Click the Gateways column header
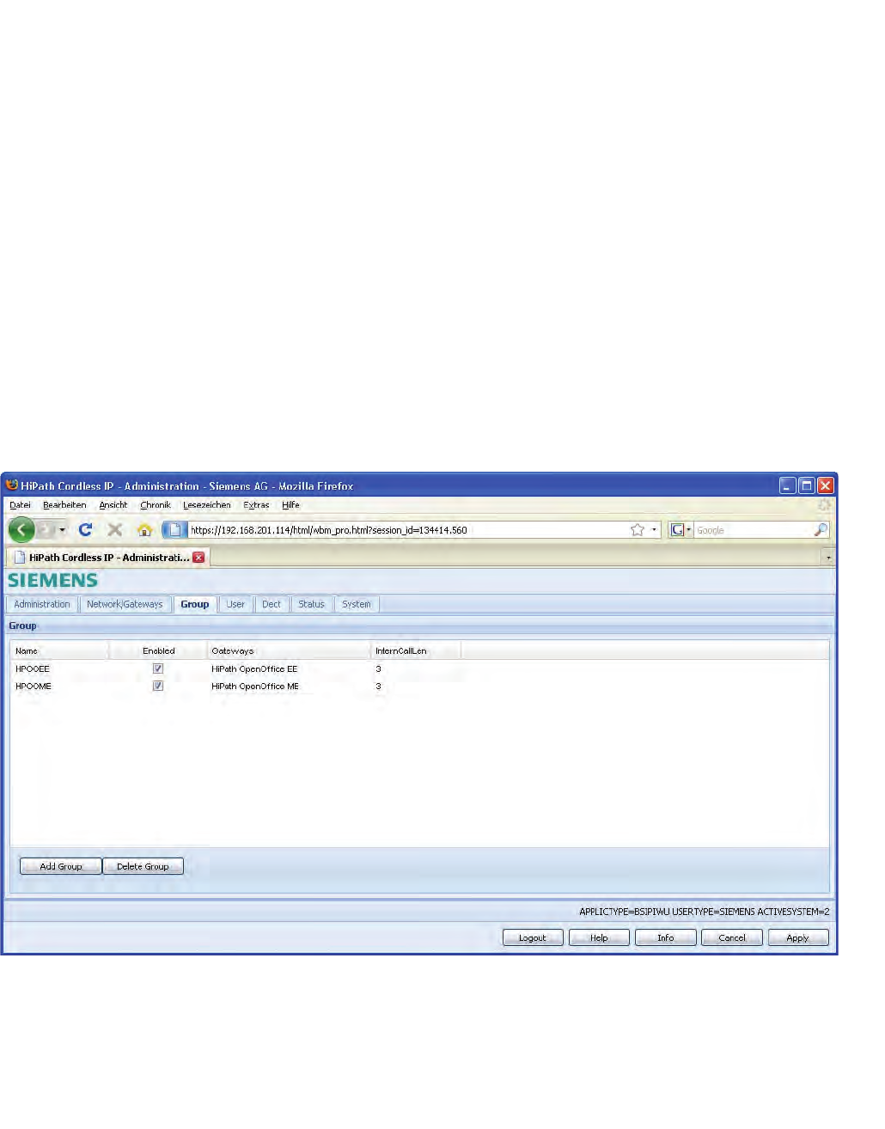Image resolution: width=885 pixels, height=1129 pixels. pos(289,650)
